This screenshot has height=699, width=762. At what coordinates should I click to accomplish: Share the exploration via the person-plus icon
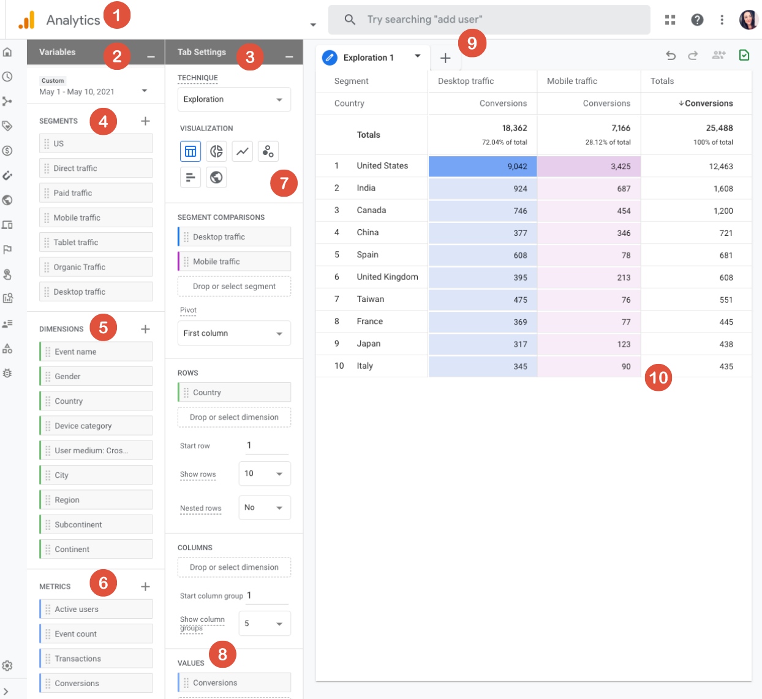718,55
